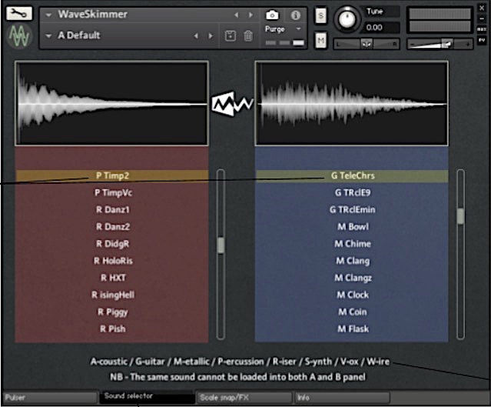
Task: Toggle the Mute M button
Action: [320, 40]
